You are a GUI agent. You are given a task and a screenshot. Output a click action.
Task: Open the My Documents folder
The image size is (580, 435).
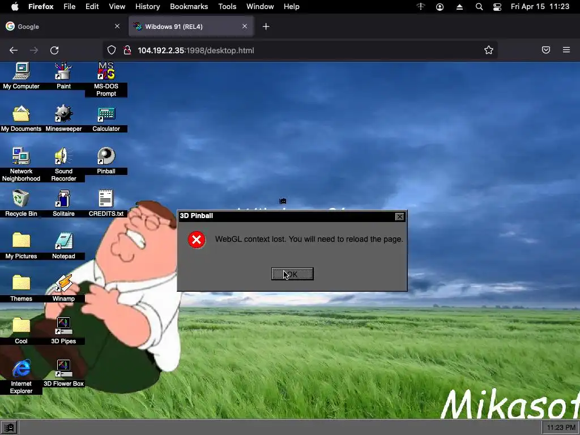coord(21,118)
